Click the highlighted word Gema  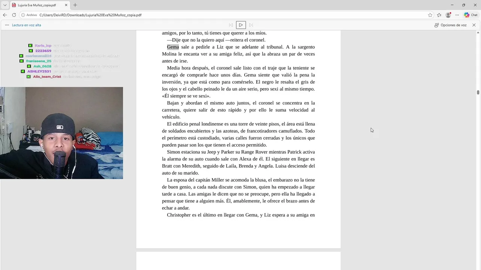tap(173, 47)
